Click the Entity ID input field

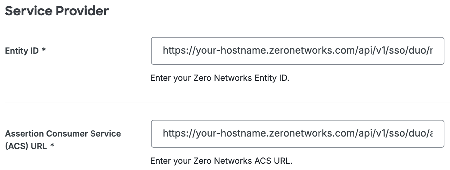(297, 51)
